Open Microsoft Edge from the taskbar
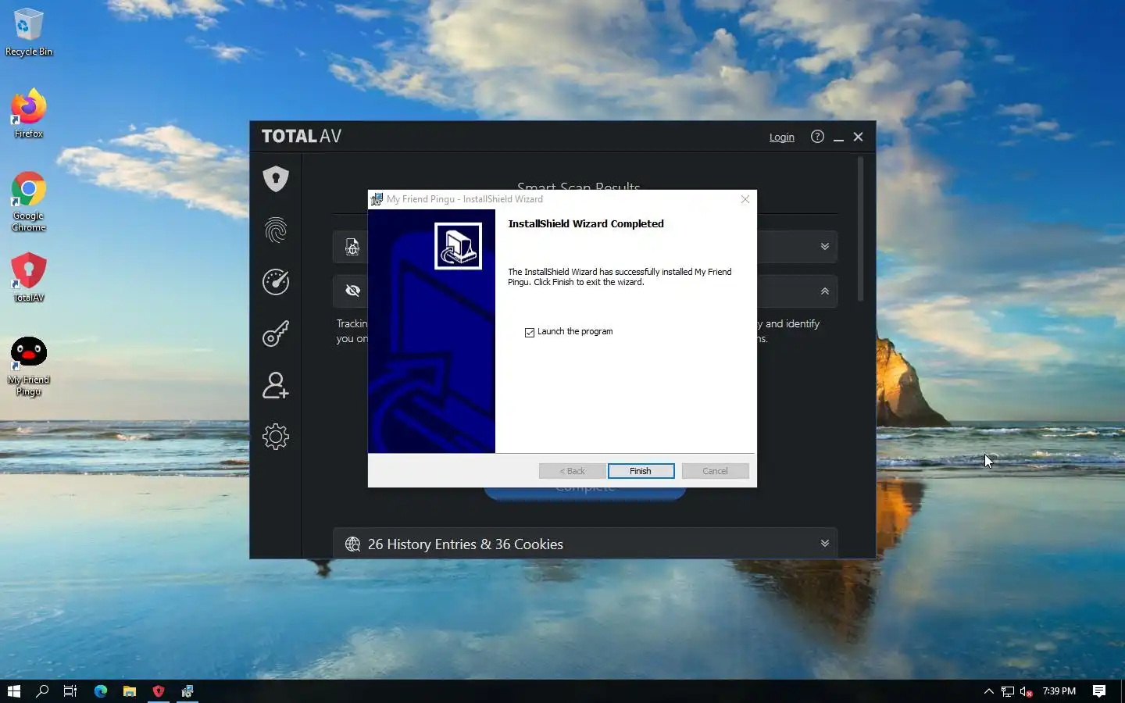Screen dimensions: 1125x703 pyautogui.click(x=101, y=691)
